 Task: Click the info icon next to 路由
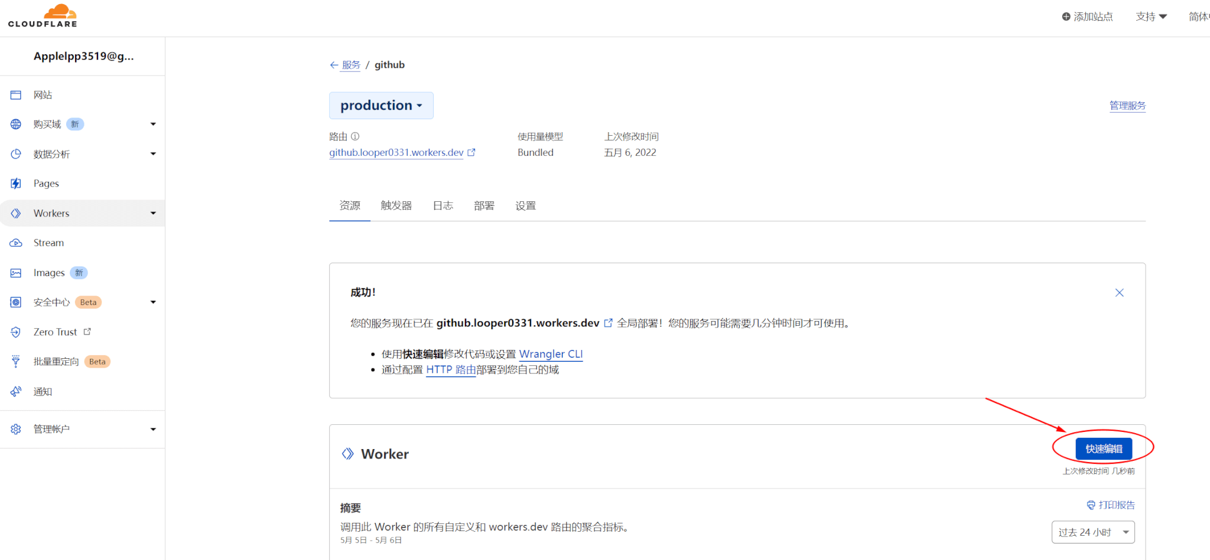pos(355,136)
